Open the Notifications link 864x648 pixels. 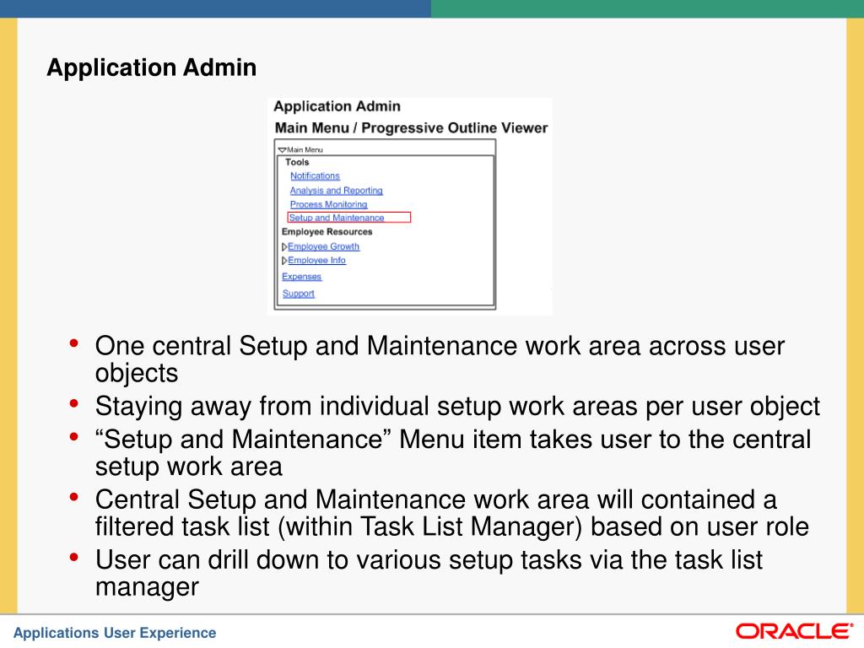[315, 175]
